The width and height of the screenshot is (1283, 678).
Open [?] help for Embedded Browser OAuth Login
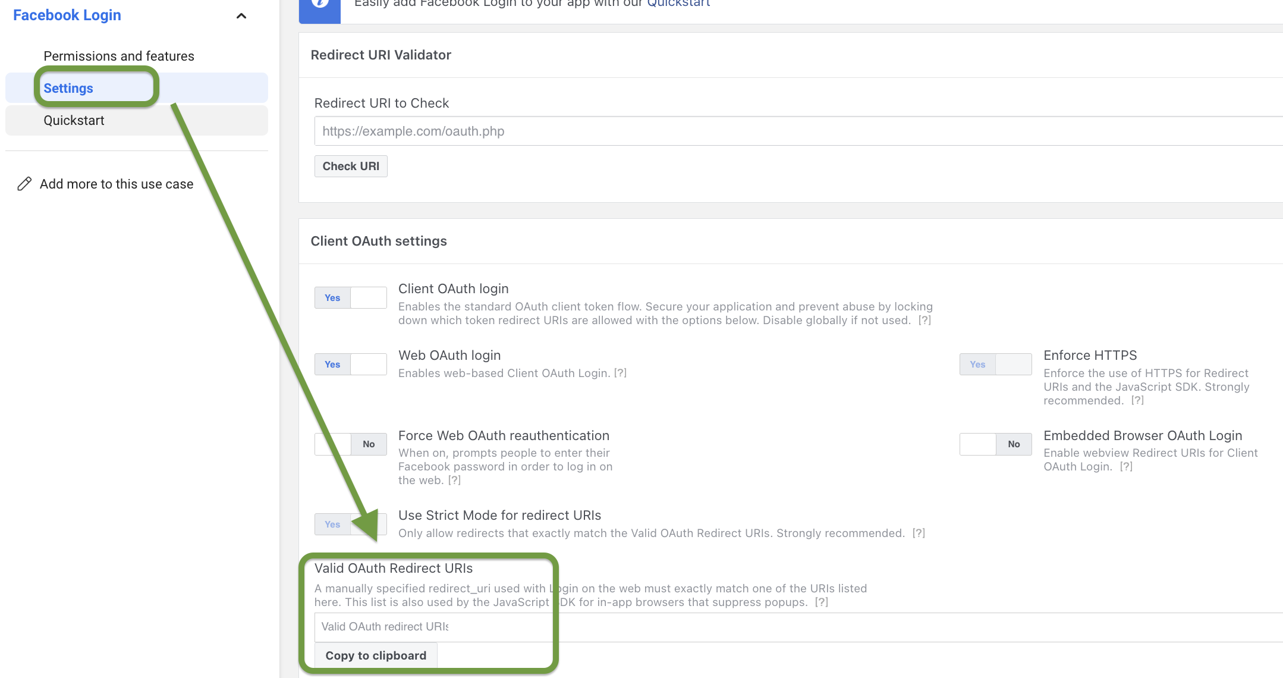pyautogui.click(x=1126, y=466)
